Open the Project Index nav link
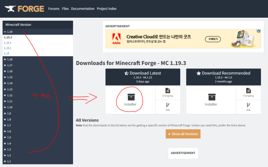Screen dimensions: 268x167 point(107,9)
